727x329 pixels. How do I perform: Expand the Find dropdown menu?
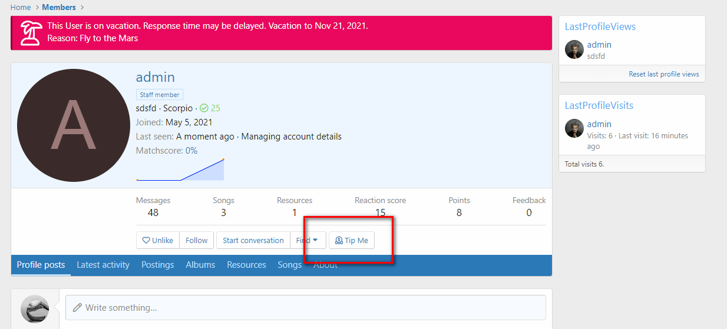coord(307,240)
